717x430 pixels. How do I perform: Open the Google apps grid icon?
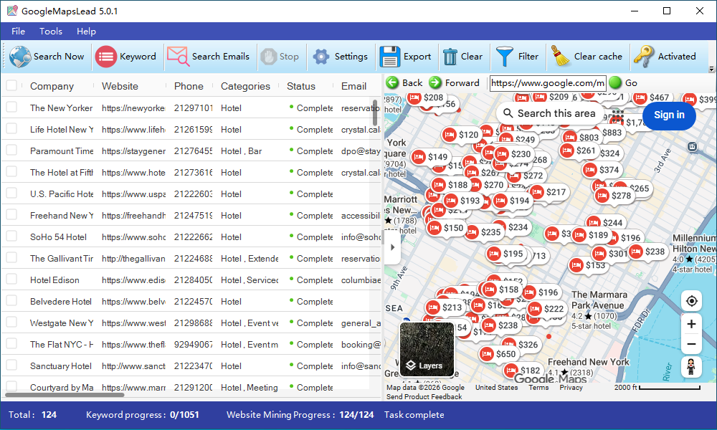click(617, 114)
